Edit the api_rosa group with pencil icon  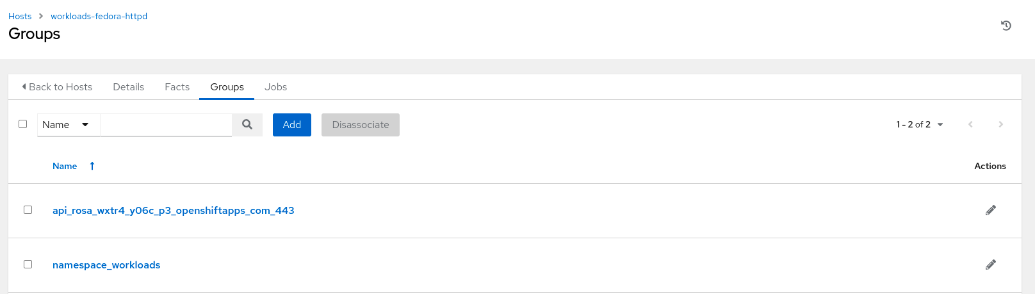point(991,210)
